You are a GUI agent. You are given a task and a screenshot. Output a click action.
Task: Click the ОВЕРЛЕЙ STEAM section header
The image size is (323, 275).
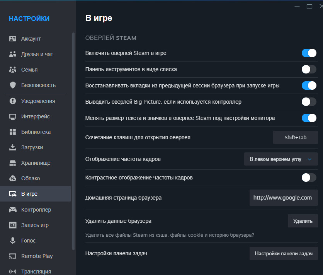pyautogui.click(x=111, y=38)
